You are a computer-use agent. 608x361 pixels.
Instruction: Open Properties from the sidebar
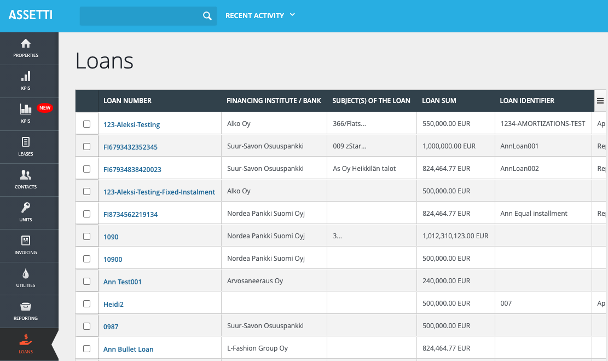[x=26, y=49]
